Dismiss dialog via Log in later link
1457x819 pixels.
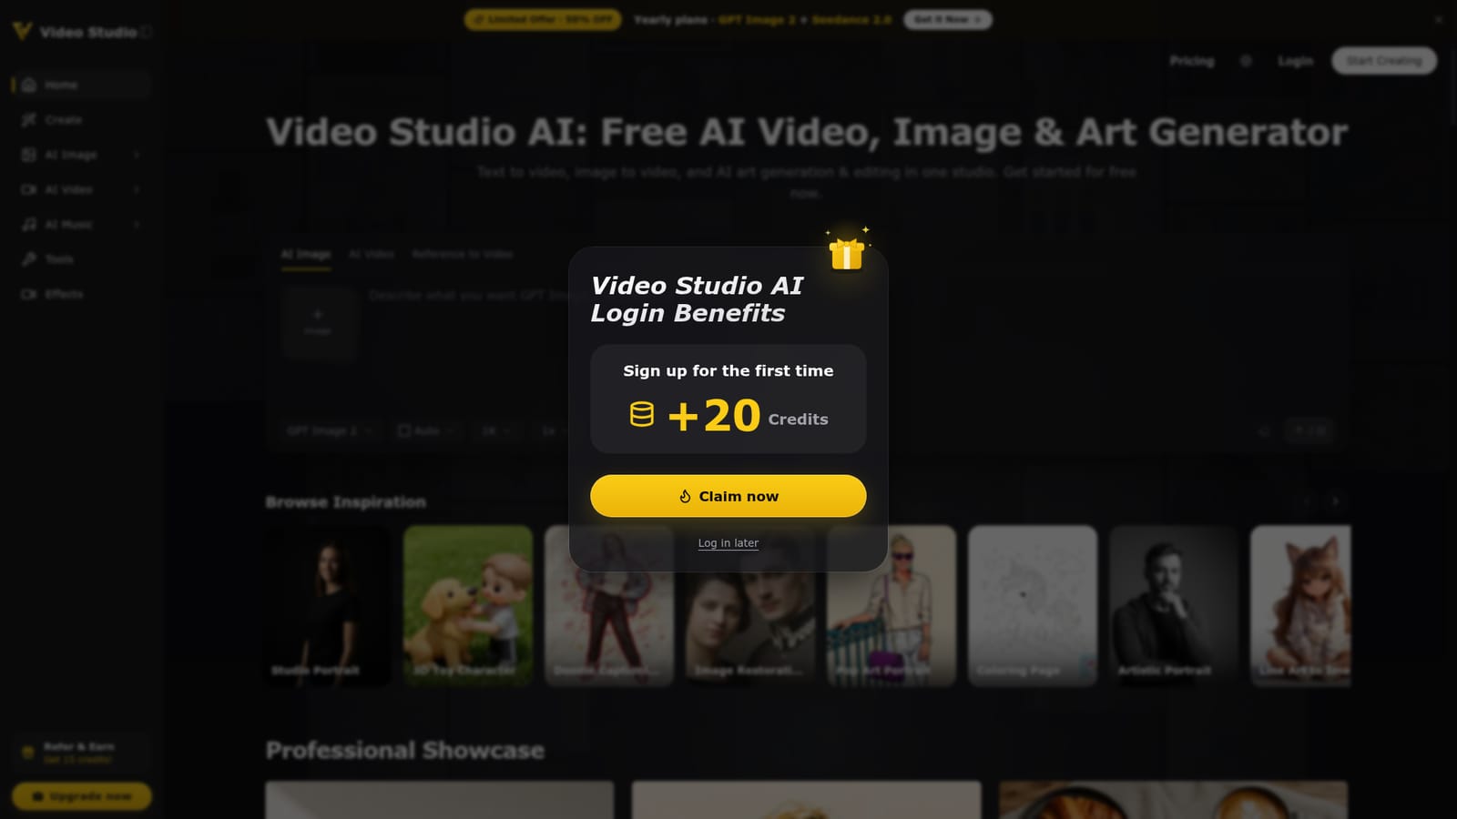728,543
